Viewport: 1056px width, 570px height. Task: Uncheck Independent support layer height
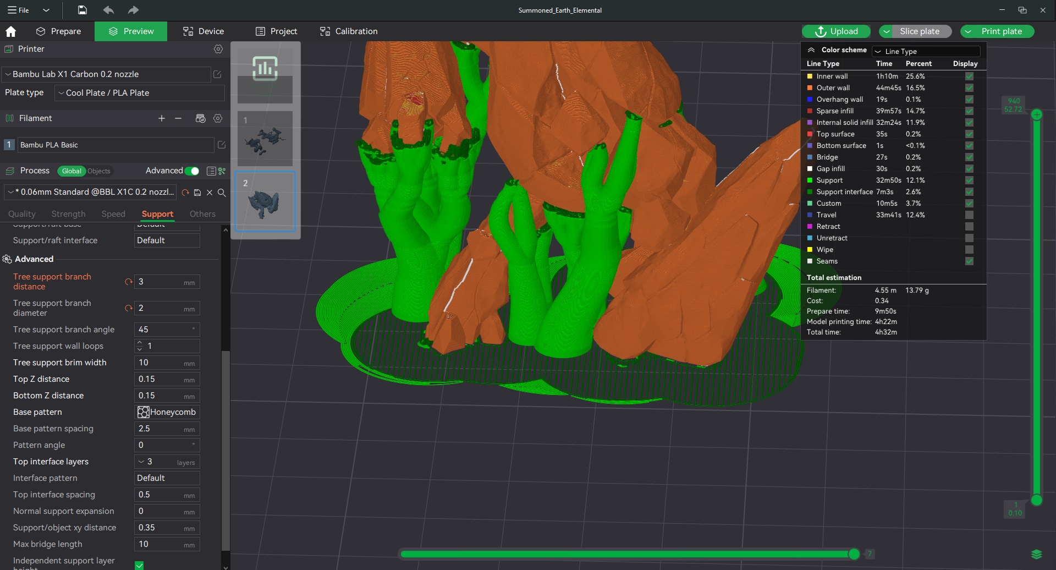[x=140, y=565]
